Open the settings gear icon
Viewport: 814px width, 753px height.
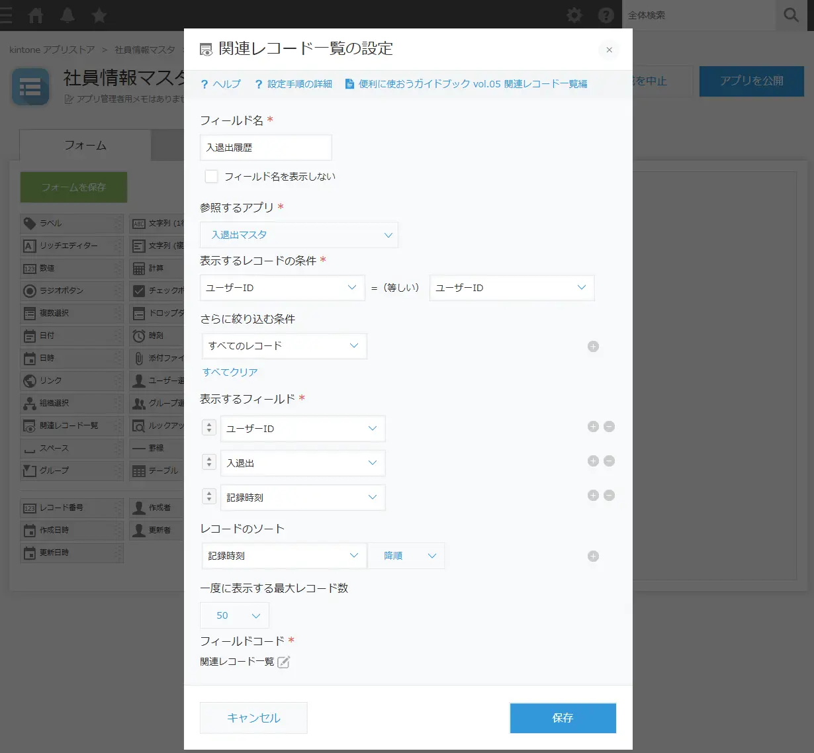[x=574, y=15]
